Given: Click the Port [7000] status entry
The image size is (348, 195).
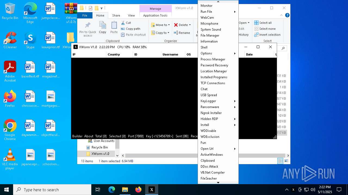Looking at the screenshot, I should [x=135, y=136].
